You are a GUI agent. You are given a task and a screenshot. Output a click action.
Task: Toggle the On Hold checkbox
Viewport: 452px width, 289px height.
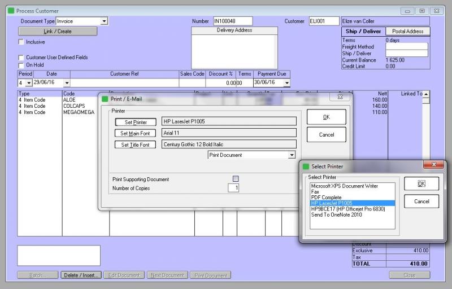[21, 65]
